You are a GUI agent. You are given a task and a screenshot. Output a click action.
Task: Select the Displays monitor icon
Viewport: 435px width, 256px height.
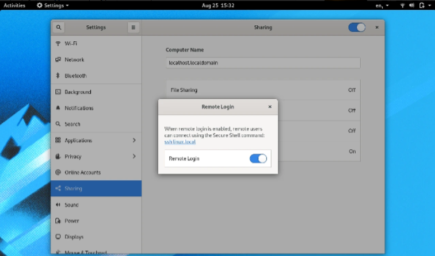58,237
